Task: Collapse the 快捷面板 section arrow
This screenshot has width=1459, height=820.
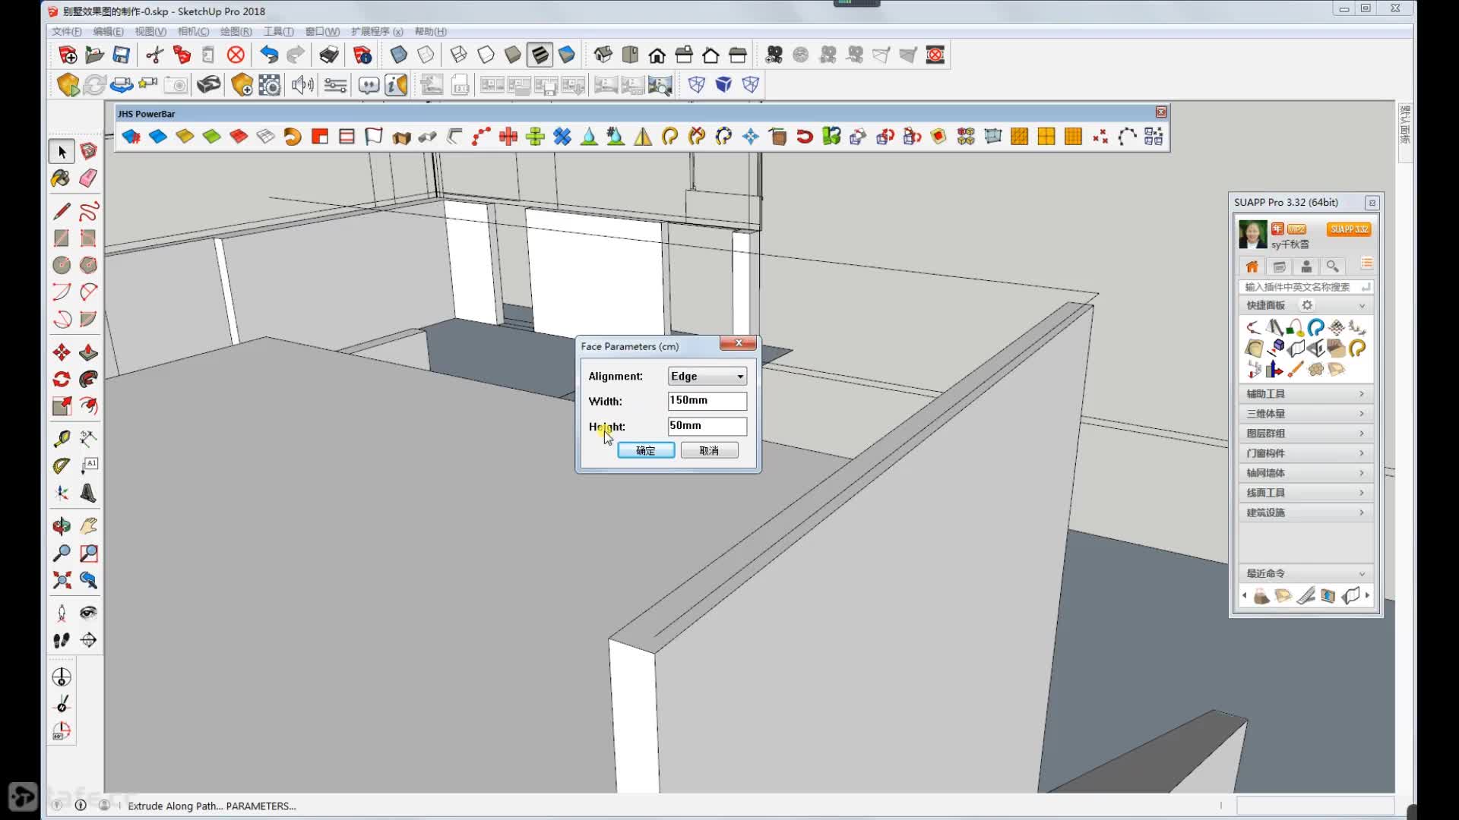Action: point(1362,305)
